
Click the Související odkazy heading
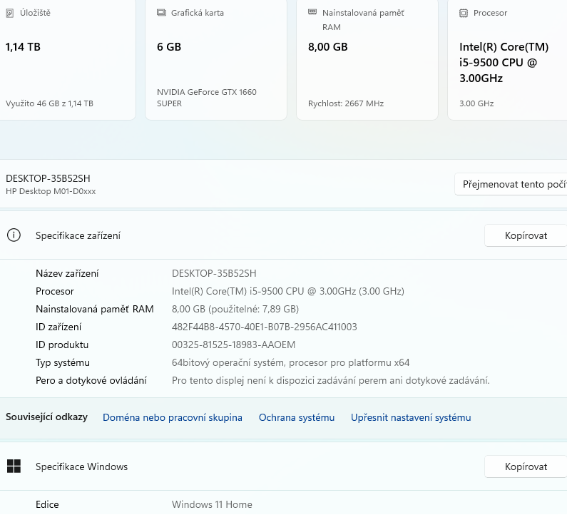pos(46,417)
